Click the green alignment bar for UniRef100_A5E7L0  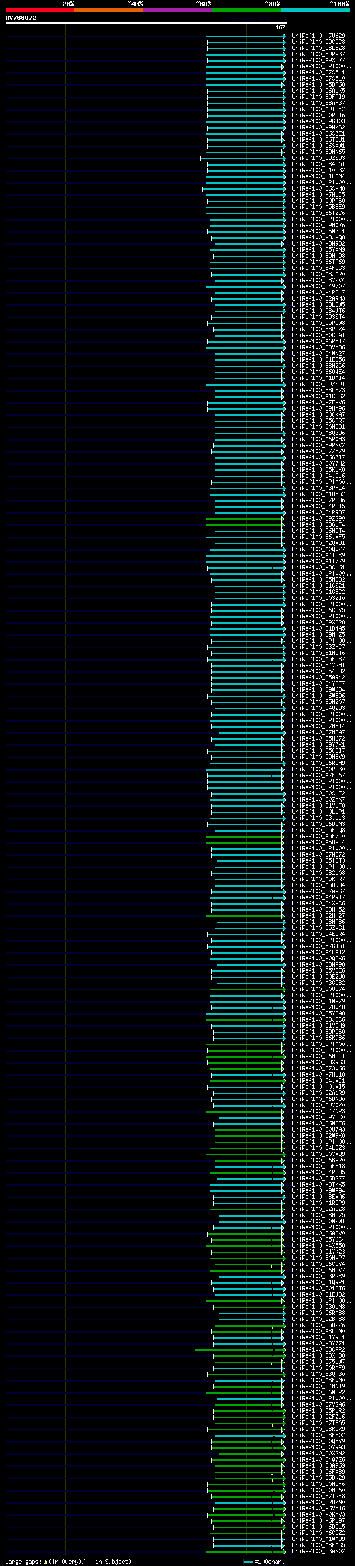click(x=245, y=836)
